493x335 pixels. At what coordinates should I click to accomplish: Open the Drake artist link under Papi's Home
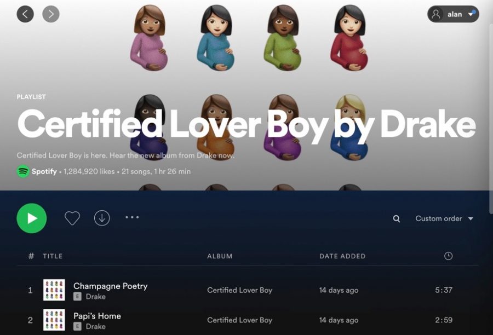95,326
